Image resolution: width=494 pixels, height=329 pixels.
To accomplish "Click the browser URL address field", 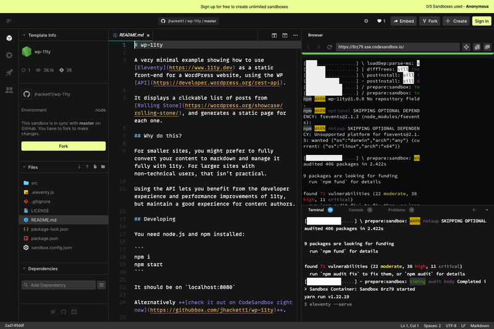I will pos(398,47).
